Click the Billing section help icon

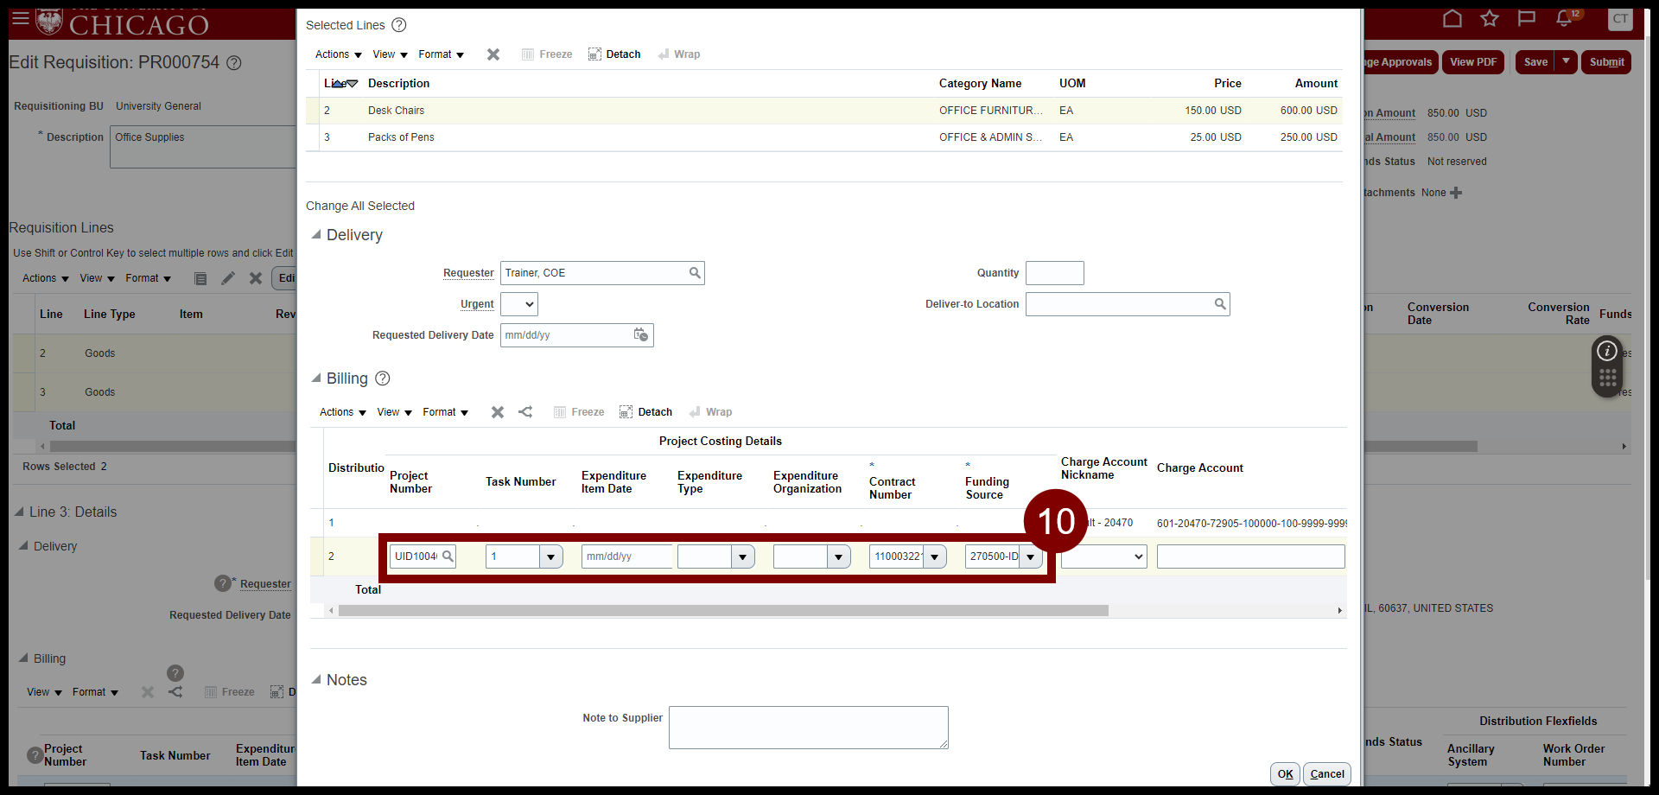(383, 378)
